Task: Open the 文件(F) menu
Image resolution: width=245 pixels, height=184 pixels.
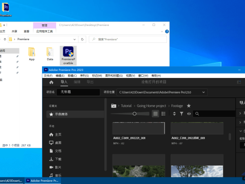Action: 48,75
